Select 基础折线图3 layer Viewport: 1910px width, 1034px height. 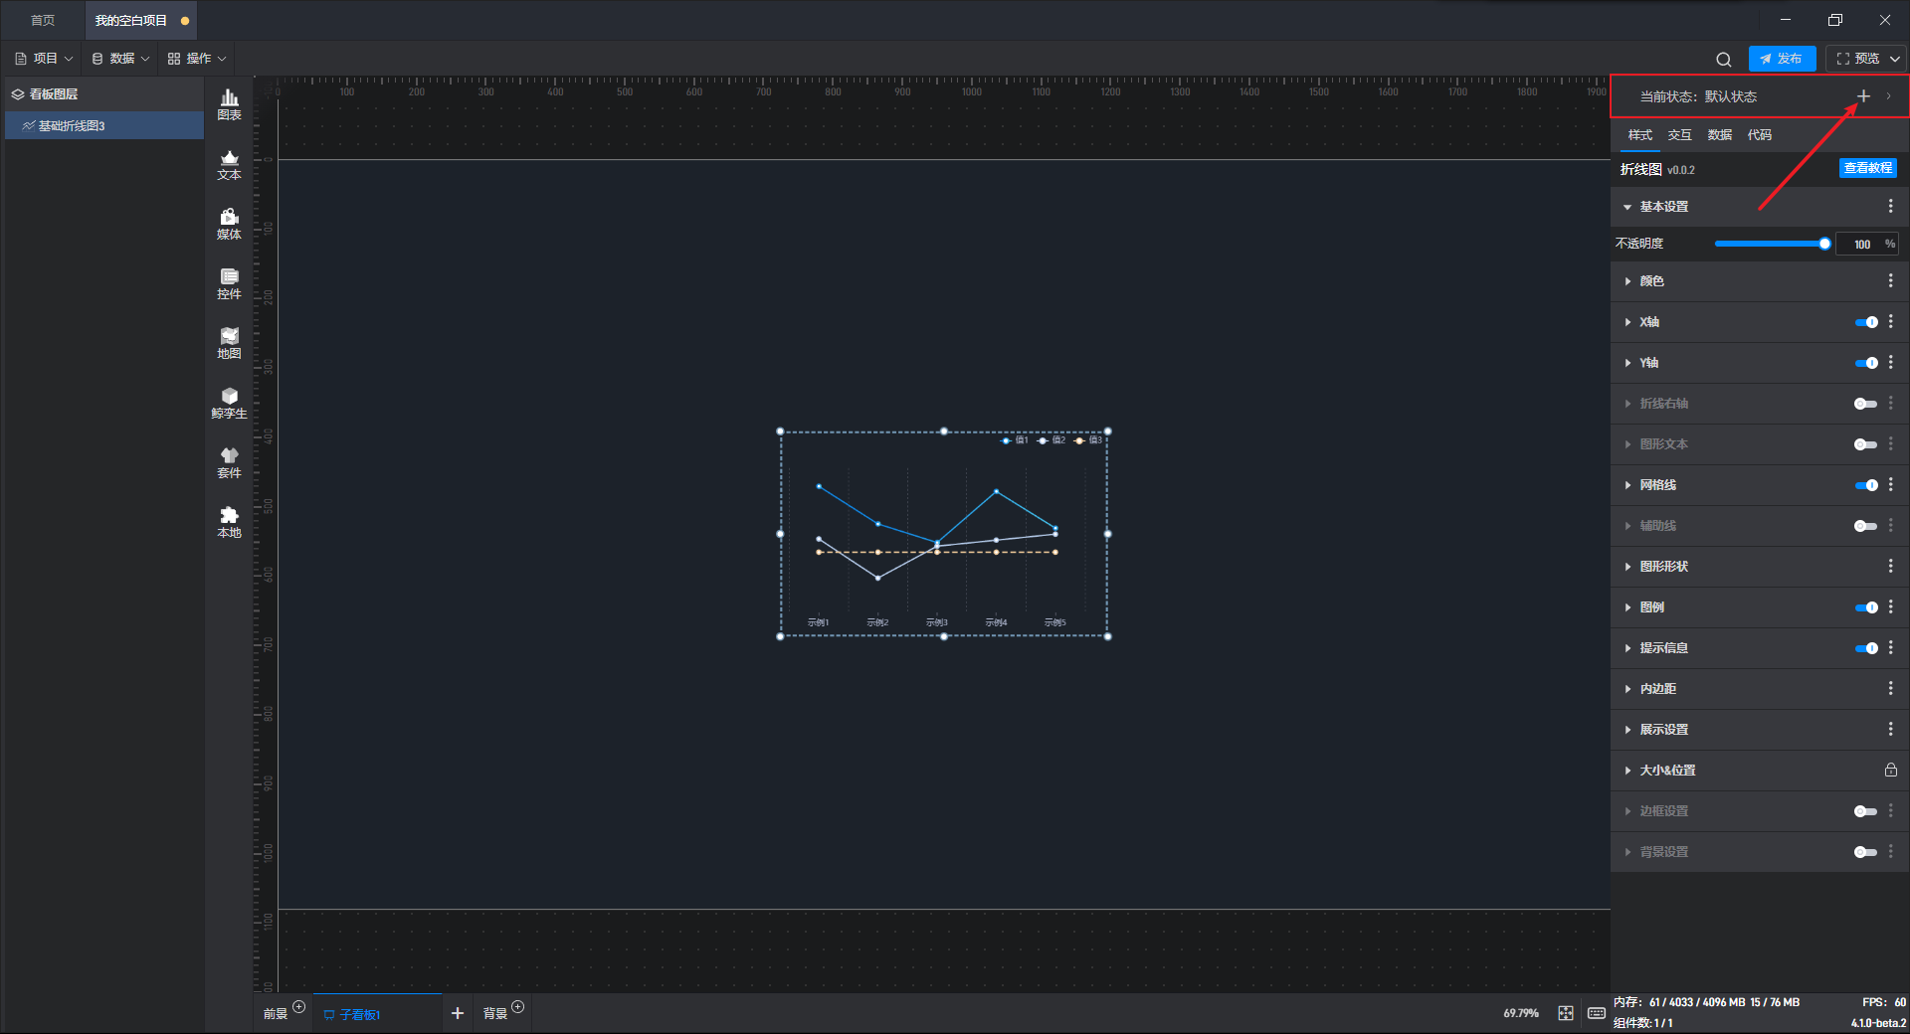pyautogui.click(x=104, y=125)
